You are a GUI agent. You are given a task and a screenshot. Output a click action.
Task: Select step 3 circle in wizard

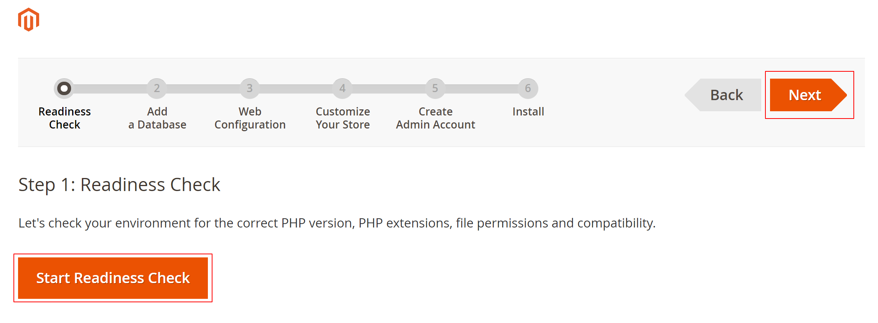click(250, 89)
